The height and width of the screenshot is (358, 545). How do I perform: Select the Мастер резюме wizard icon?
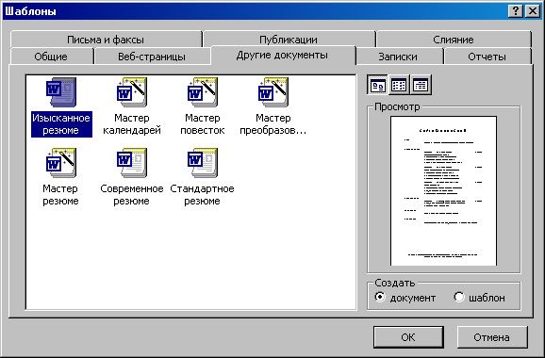click(x=61, y=163)
